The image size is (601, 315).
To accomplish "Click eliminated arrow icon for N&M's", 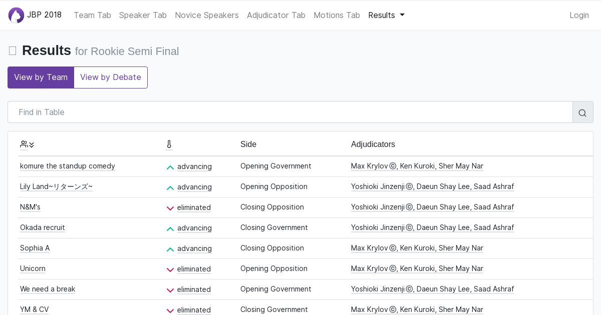I will (170, 208).
